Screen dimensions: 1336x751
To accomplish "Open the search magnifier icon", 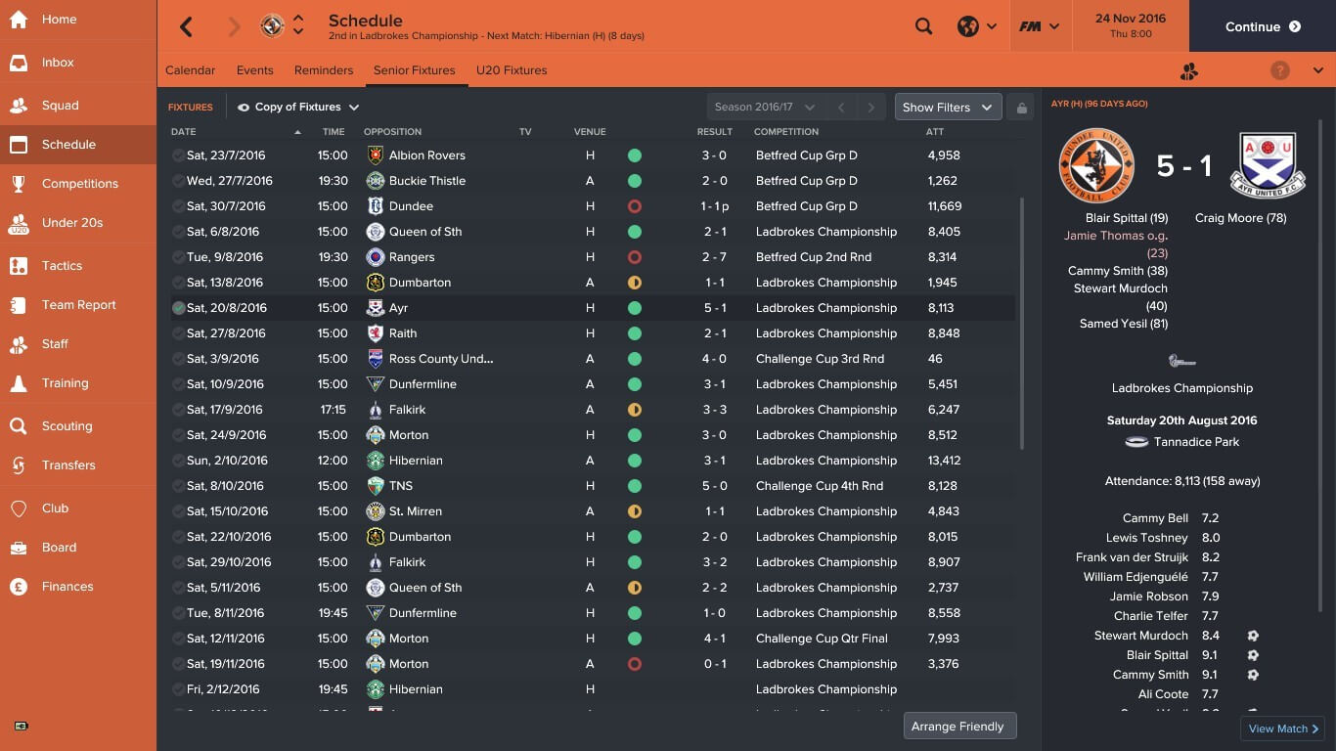I will point(923,26).
